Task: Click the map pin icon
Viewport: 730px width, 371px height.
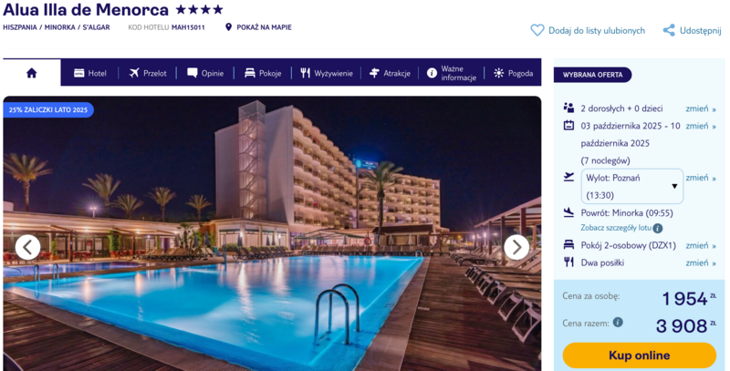Action: pyautogui.click(x=228, y=27)
